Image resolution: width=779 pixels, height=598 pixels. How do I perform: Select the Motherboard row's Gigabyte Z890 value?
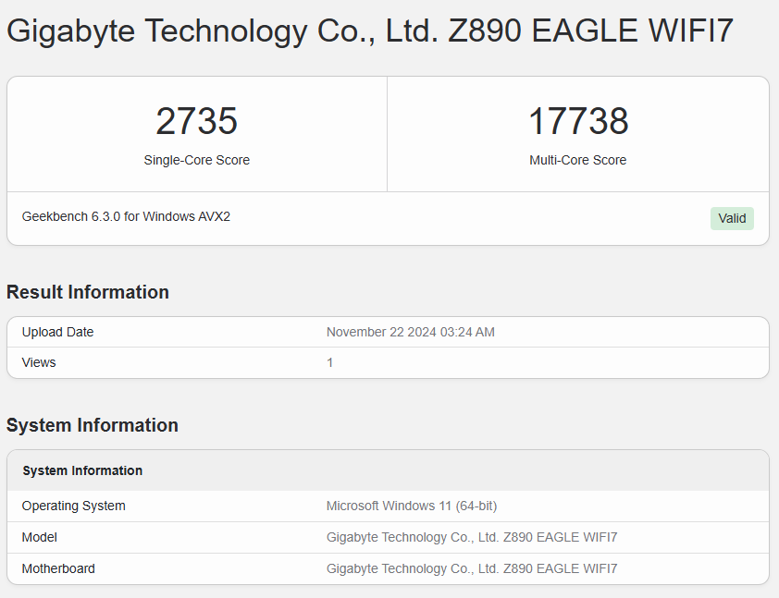point(472,568)
